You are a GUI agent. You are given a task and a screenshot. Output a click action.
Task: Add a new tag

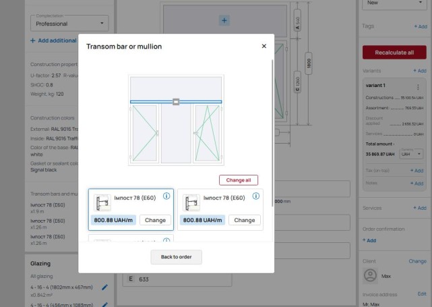pos(421,26)
